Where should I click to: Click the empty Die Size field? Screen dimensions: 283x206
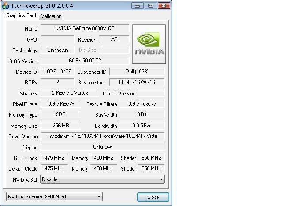coord(114,50)
